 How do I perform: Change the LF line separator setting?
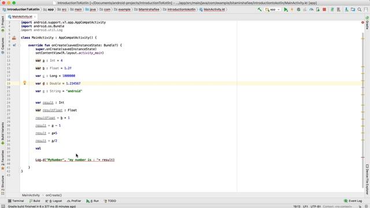click(x=305, y=206)
